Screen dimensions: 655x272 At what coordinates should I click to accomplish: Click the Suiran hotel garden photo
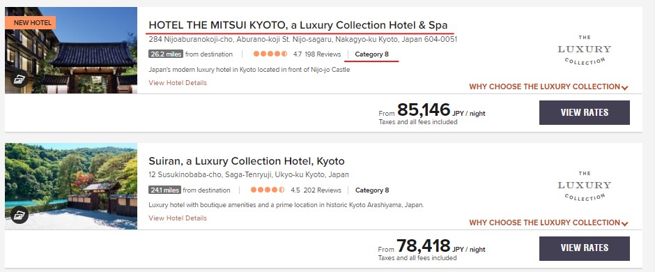tap(71, 186)
